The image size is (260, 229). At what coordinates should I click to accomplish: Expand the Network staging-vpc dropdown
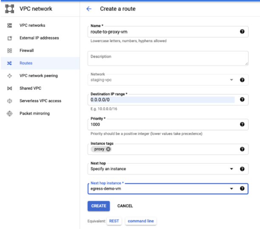[x=232, y=80]
